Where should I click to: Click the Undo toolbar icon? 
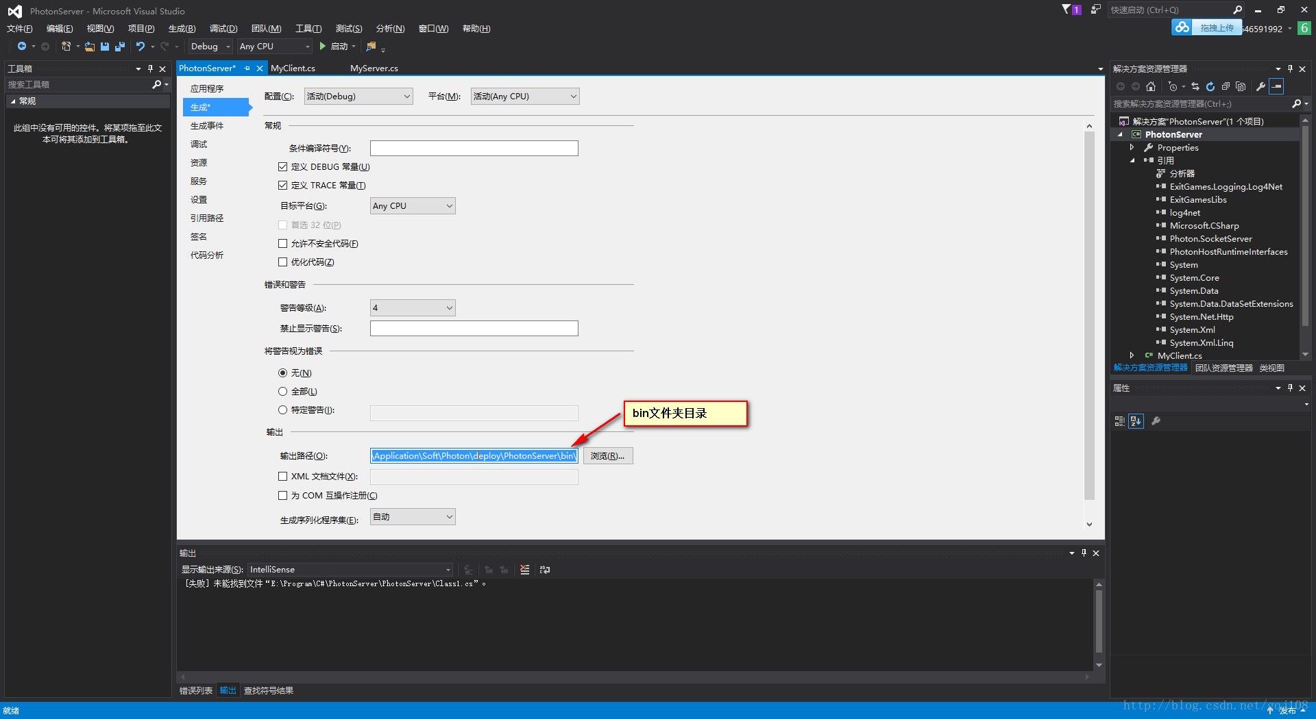[x=141, y=47]
